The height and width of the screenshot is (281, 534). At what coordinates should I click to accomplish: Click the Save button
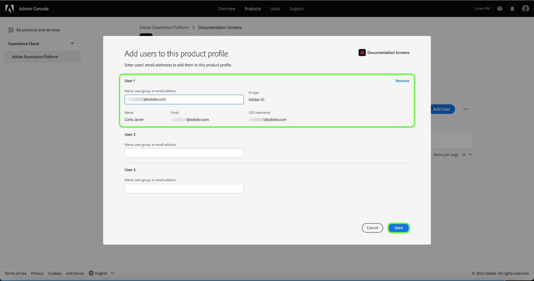click(398, 228)
